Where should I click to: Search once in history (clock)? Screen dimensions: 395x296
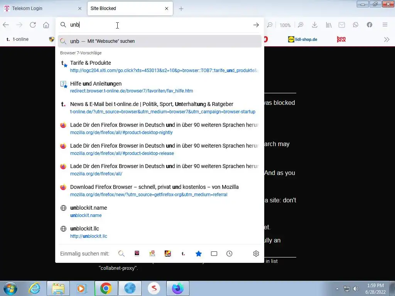click(229, 254)
